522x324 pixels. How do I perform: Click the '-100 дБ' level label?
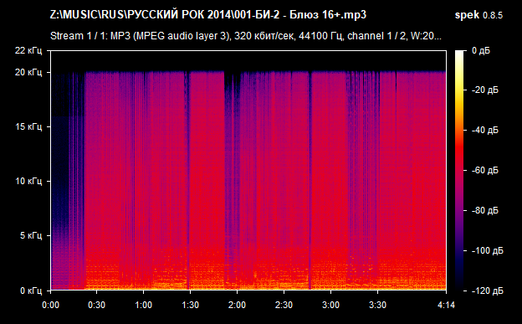click(x=488, y=250)
